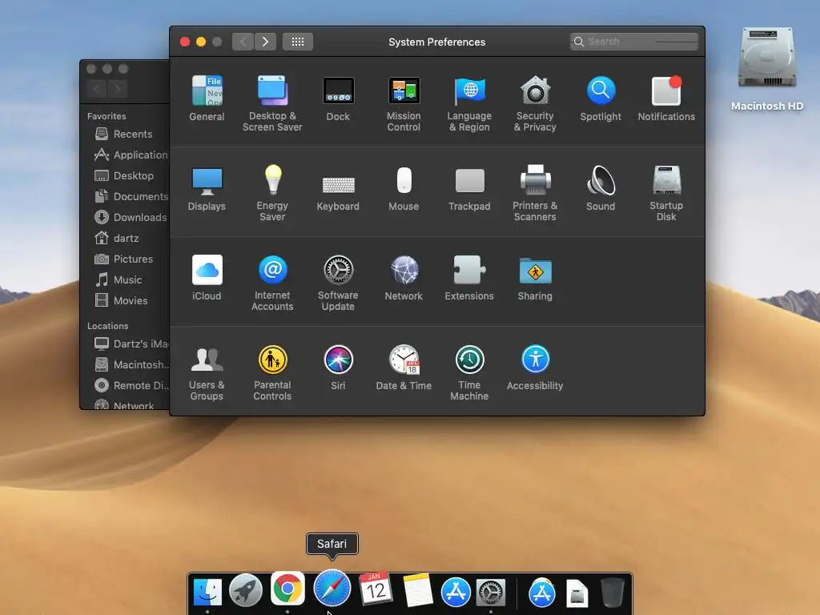Select Documents in Finder sidebar

pyautogui.click(x=131, y=197)
